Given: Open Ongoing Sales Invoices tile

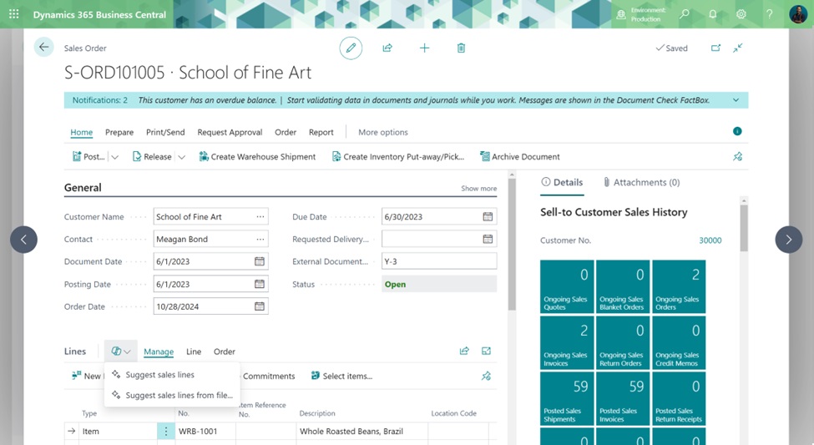Looking at the screenshot, I should pyautogui.click(x=567, y=342).
